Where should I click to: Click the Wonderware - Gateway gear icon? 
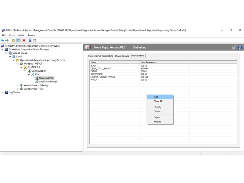(x=21, y=85)
